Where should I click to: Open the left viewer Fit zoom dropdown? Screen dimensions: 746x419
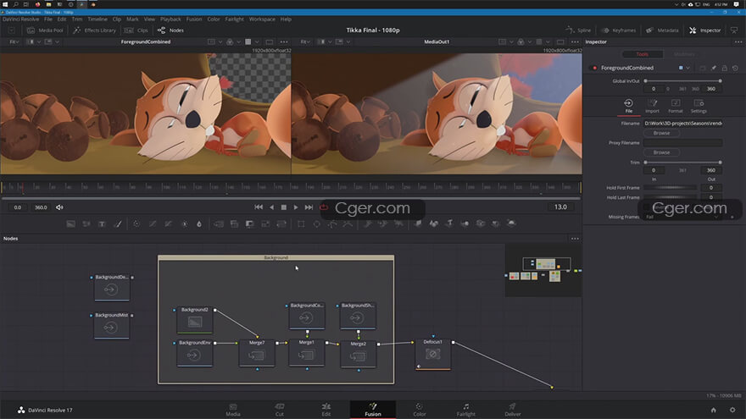(x=14, y=41)
